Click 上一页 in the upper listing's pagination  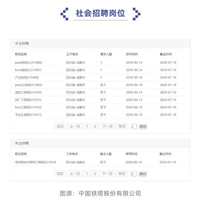tap(75, 126)
